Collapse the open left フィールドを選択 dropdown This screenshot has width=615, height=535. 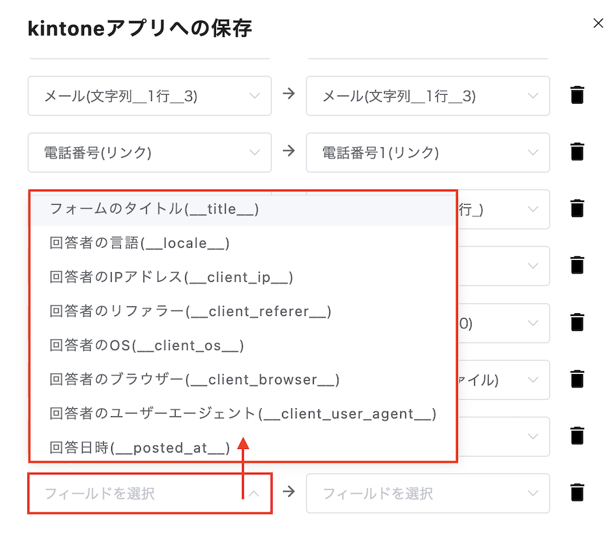click(150, 493)
